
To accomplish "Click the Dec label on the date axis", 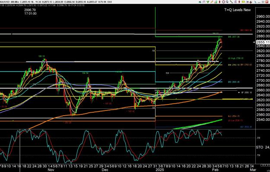I will [x=105, y=170].
